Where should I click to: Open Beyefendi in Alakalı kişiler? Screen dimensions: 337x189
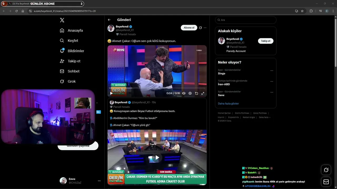tap(233, 39)
